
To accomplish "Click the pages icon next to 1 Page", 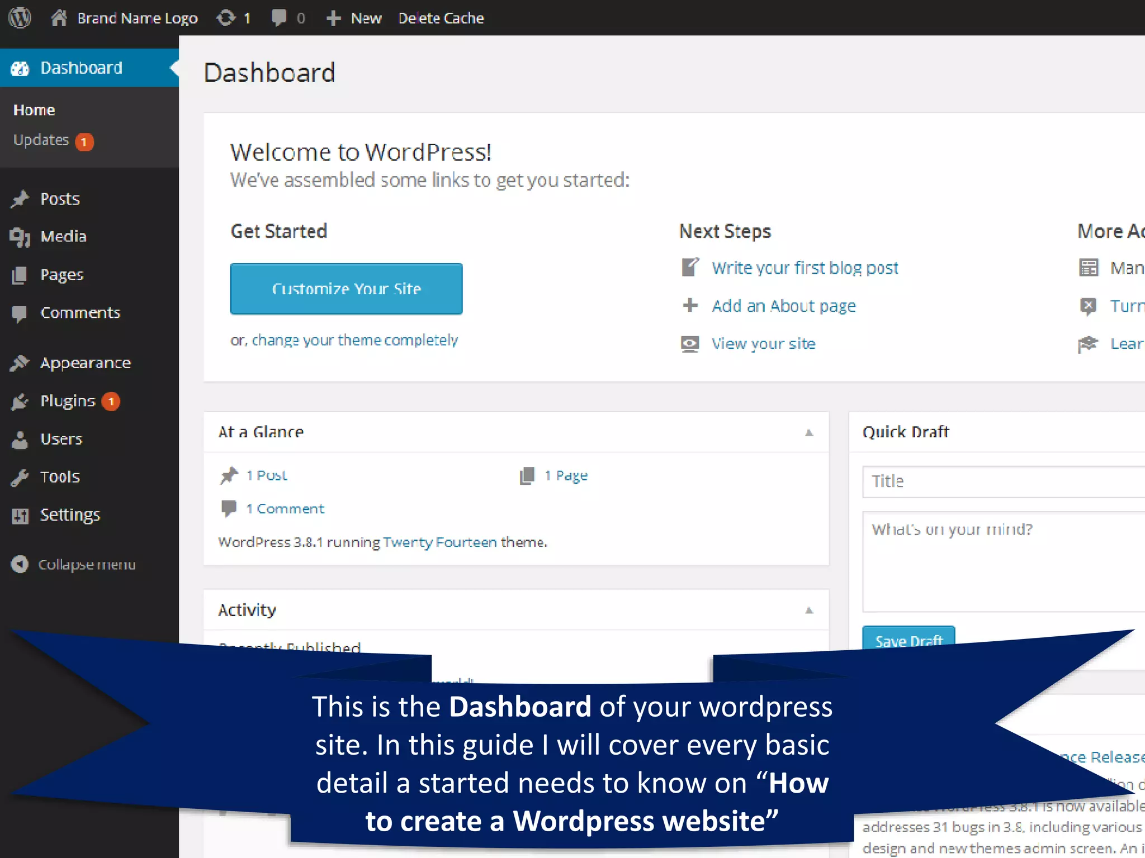I will 527,476.
